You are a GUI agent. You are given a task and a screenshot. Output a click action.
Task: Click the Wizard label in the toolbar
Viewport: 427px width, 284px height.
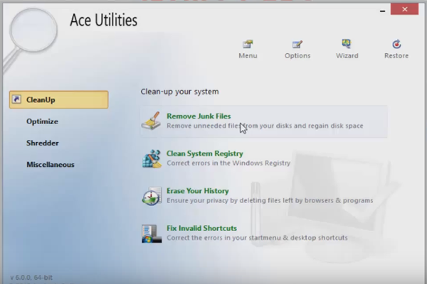click(x=347, y=55)
